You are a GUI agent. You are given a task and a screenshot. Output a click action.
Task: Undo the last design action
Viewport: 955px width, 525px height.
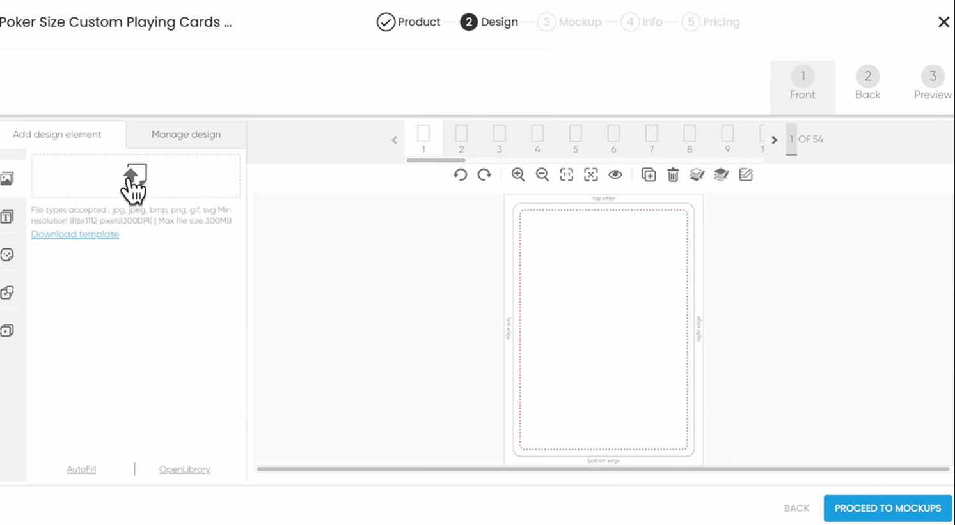460,175
